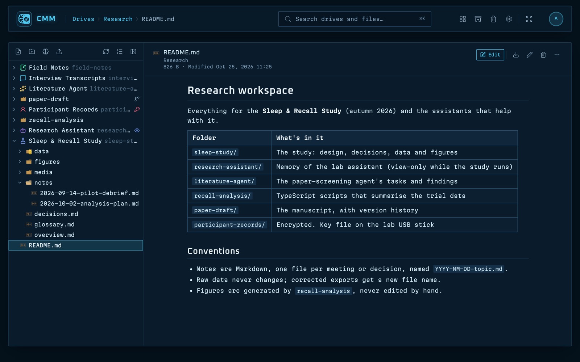Create a new file in the sidebar

18,52
